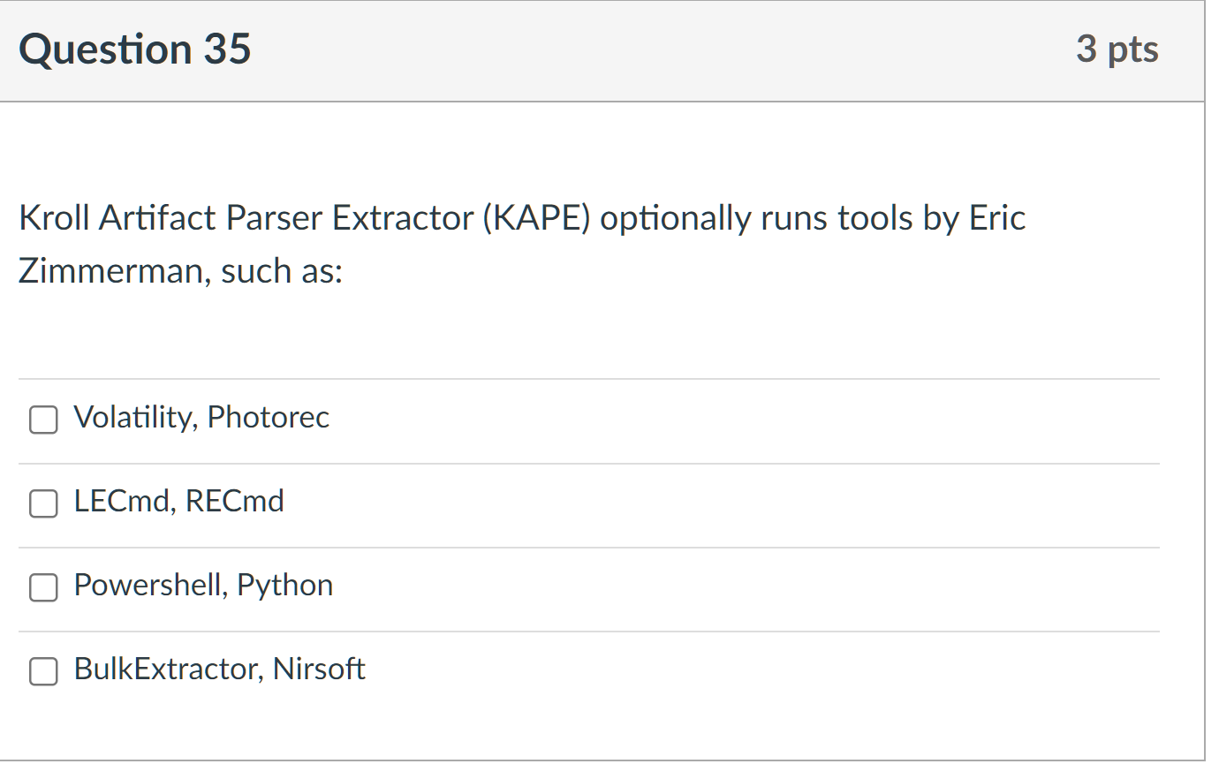Screen dimensions: 1219x764
Task: Check the 'Powershell, Python' answer checkbox
Action: point(42,588)
